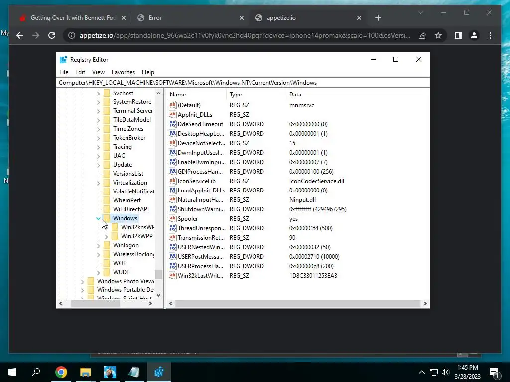Go back in Chrome browser
This screenshot has height=382, width=510.
pos(20,35)
